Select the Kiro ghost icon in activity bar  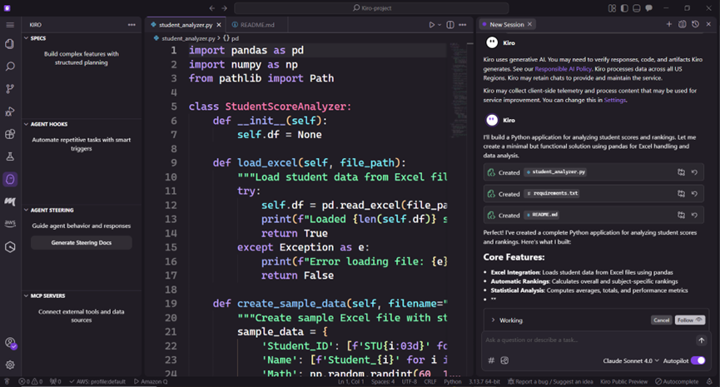point(10,179)
